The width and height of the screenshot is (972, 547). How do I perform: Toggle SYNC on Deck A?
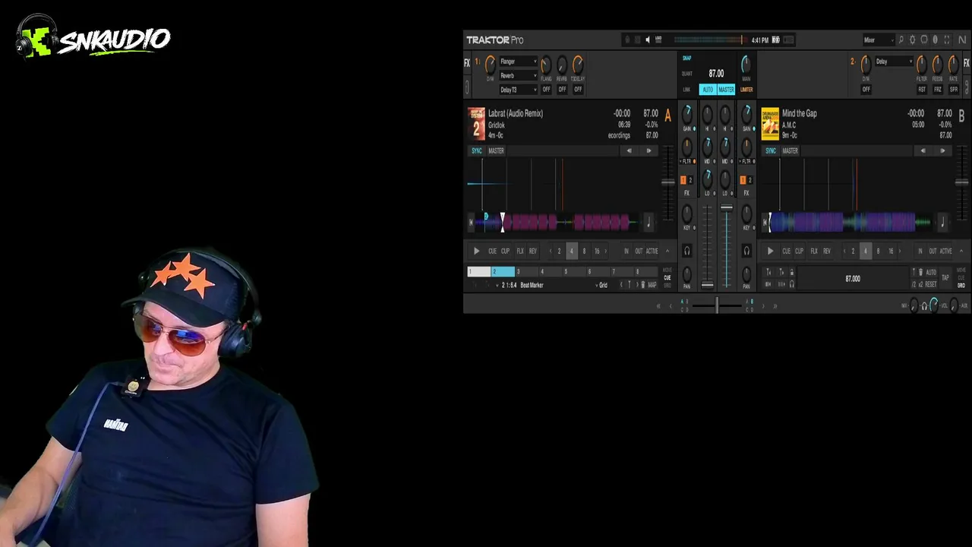[477, 151]
